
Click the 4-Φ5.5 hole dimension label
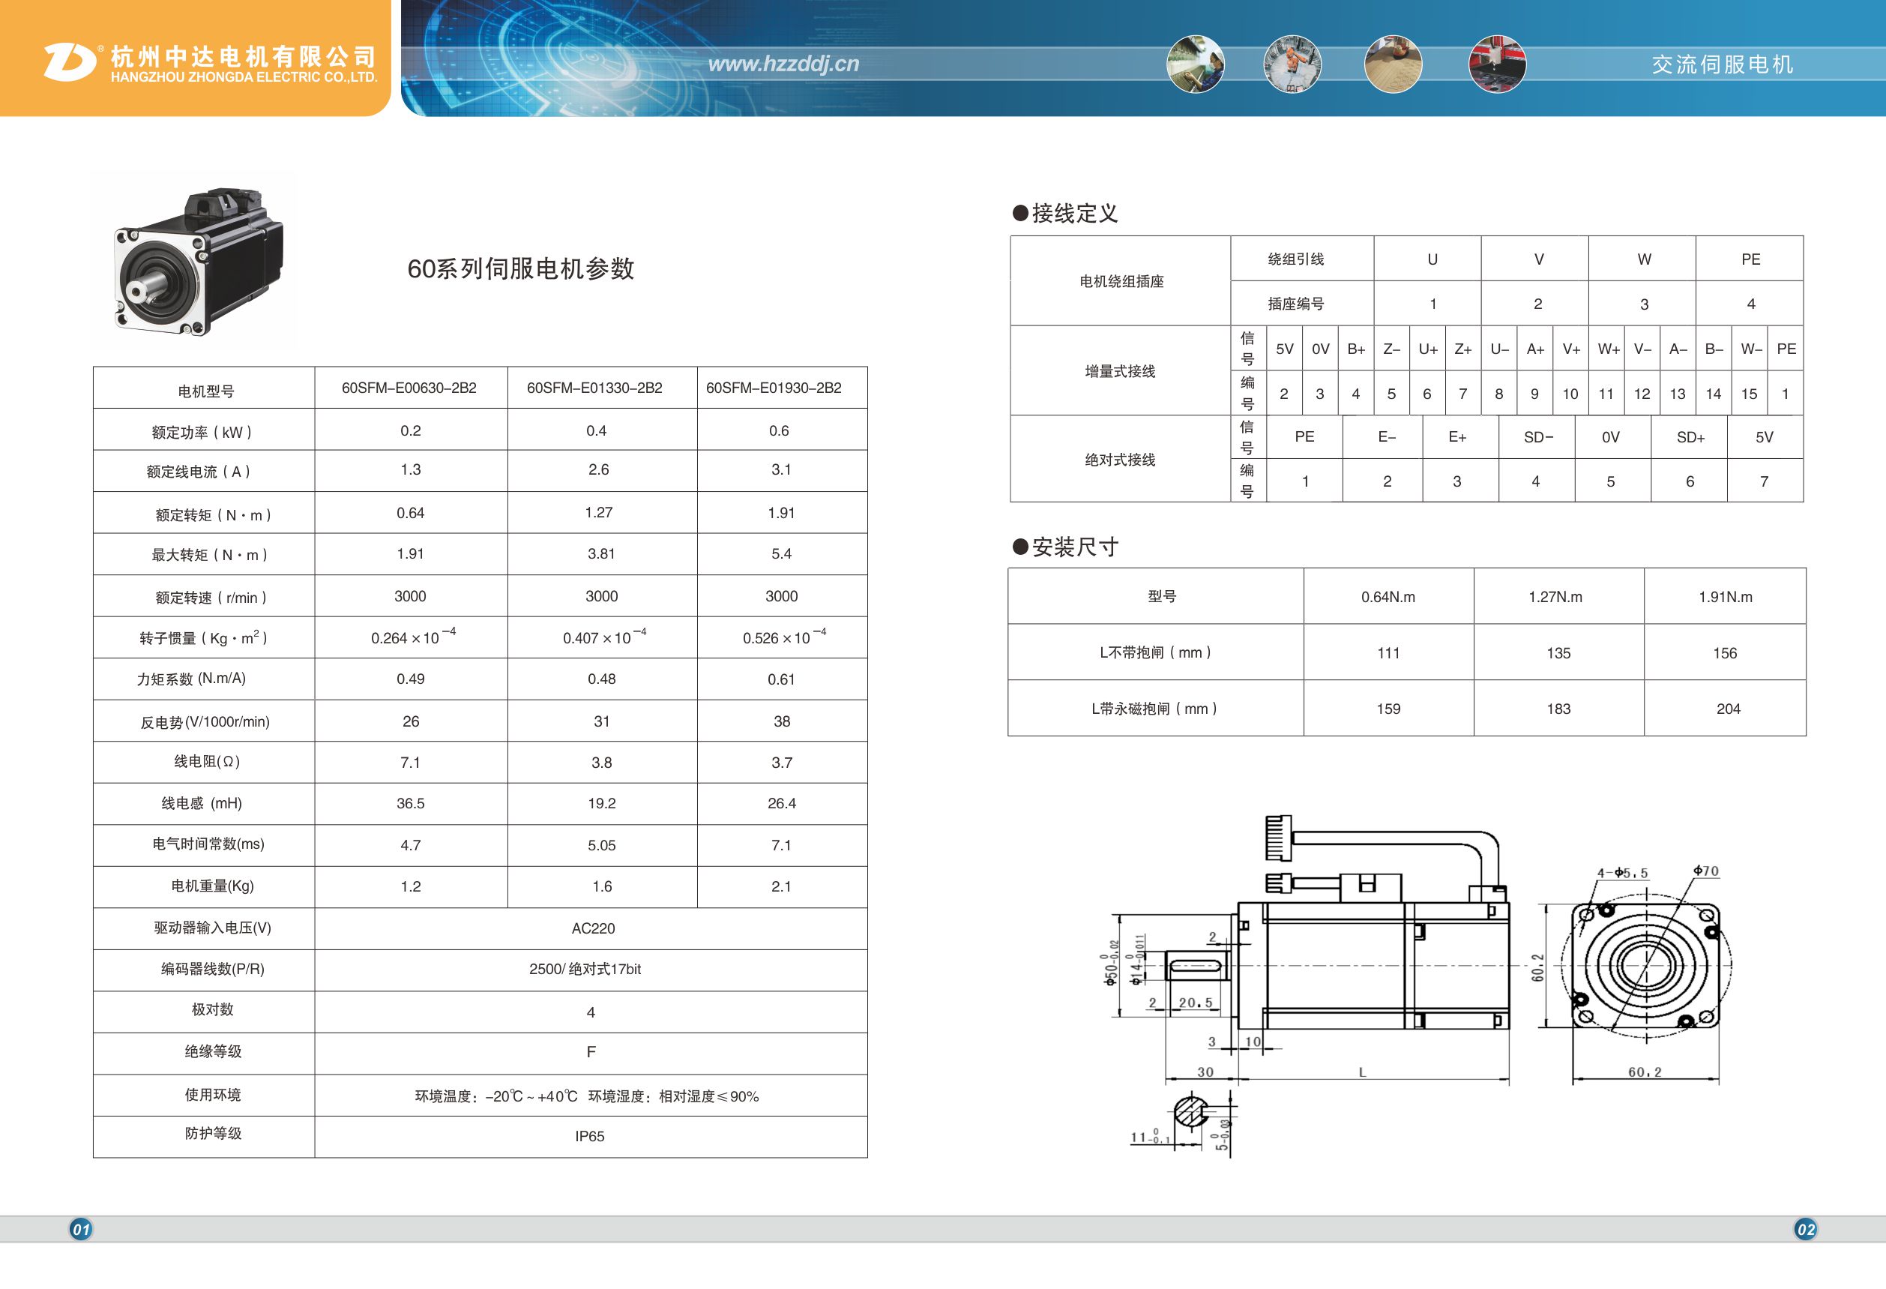(1622, 874)
